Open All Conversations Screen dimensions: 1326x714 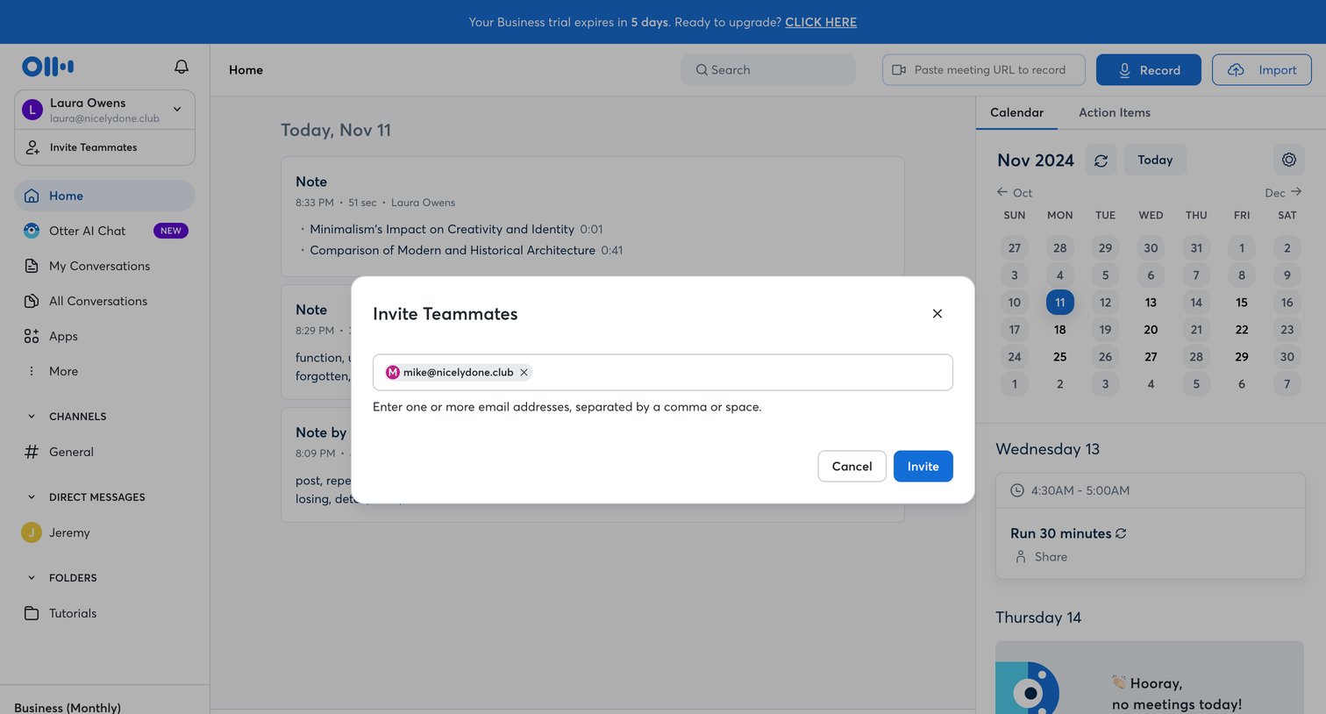coord(104,301)
